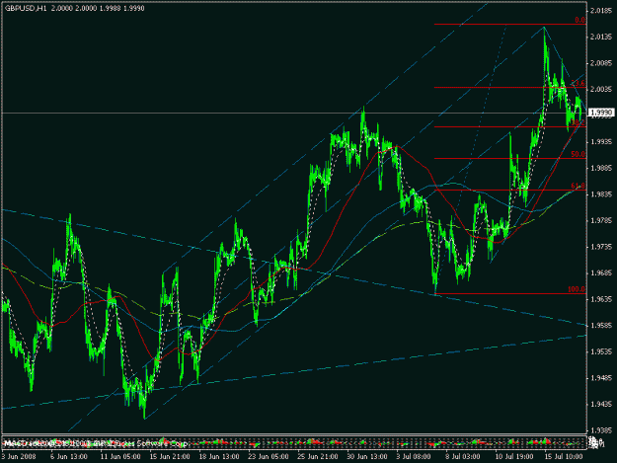Click the 1.9785 price axis label

point(601,220)
